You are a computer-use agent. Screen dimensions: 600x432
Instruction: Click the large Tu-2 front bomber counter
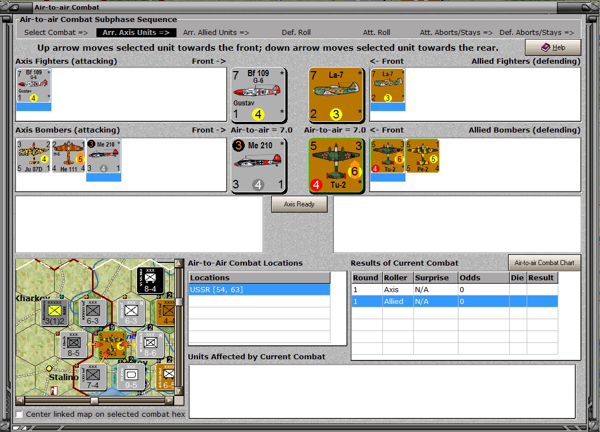pos(336,165)
